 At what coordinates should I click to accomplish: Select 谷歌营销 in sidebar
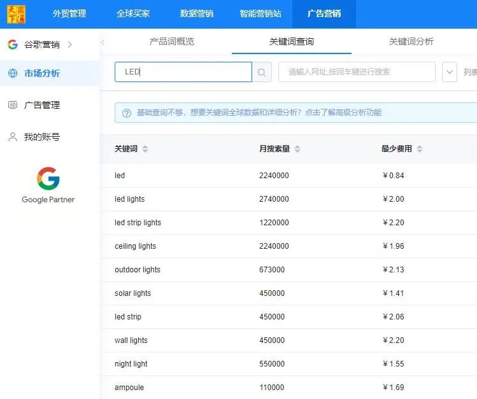click(x=42, y=45)
